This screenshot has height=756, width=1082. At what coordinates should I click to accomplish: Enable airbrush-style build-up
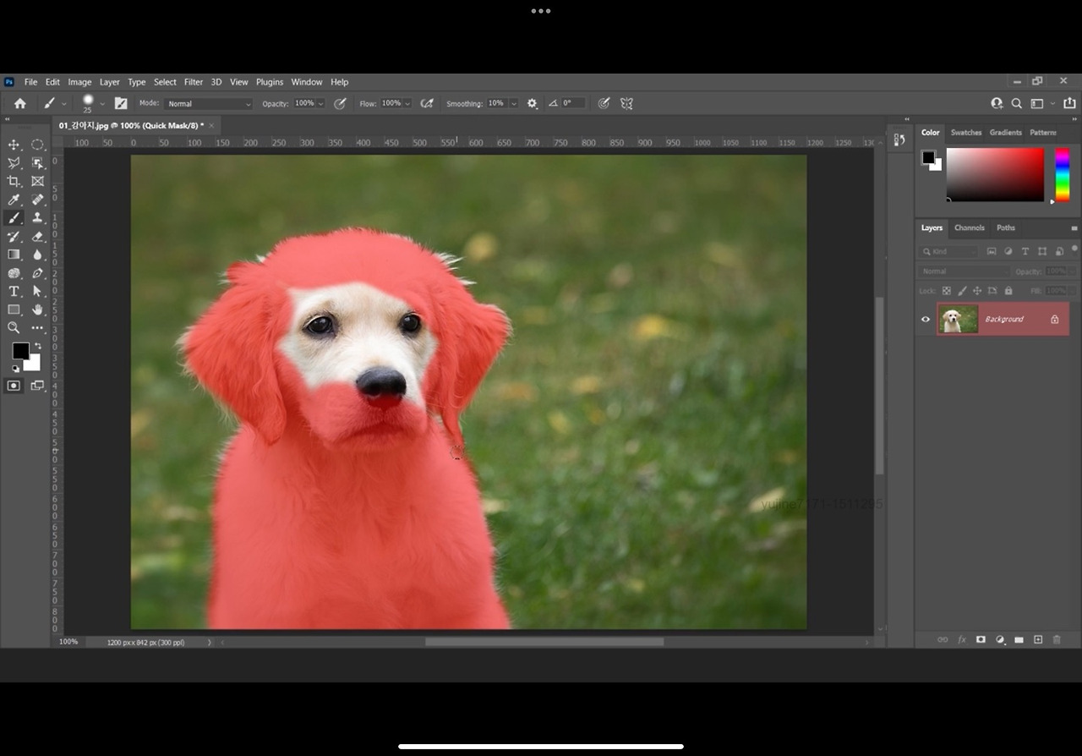point(427,103)
